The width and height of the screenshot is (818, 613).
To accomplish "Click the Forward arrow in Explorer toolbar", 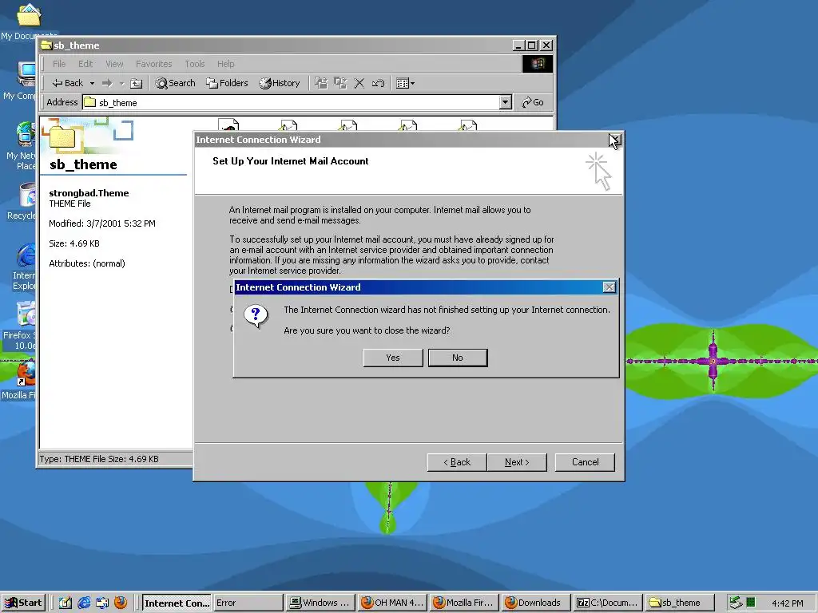I will (107, 83).
